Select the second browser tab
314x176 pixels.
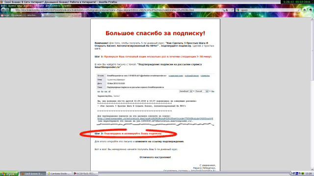[x=61, y=15]
